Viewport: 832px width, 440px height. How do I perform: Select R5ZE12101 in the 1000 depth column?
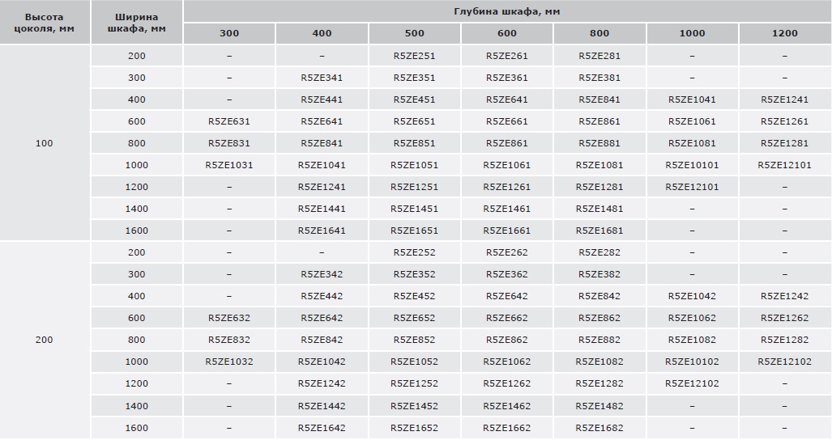[692, 187]
